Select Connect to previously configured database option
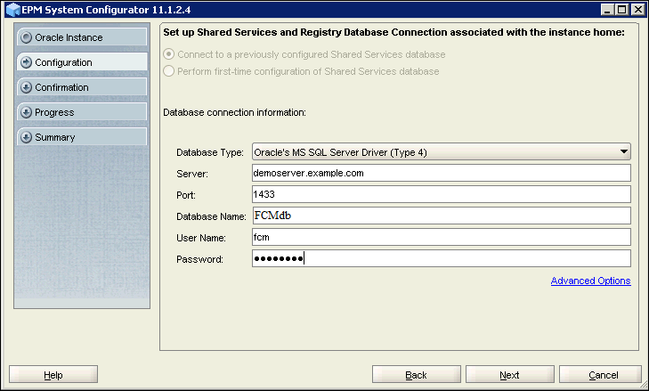 click(x=169, y=54)
